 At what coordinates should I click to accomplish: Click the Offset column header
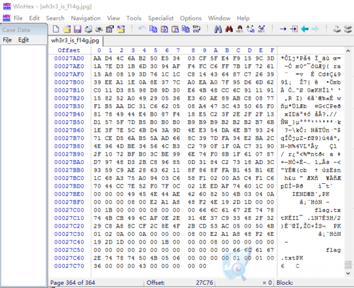click(69, 50)
